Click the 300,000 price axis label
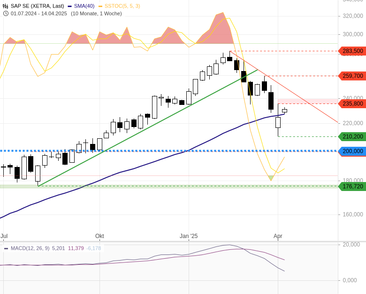This screenshot has width=366, height=294. (x=353, y=34)
